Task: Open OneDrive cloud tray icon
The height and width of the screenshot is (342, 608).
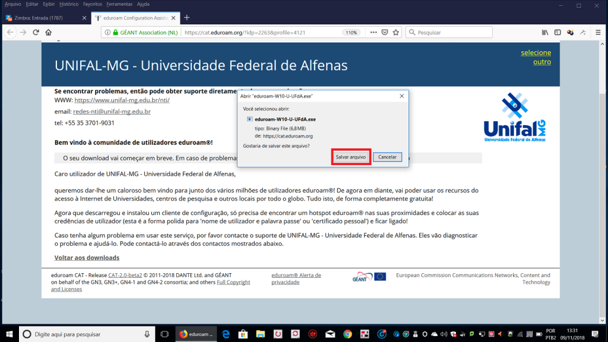Action: pos(434,334)
